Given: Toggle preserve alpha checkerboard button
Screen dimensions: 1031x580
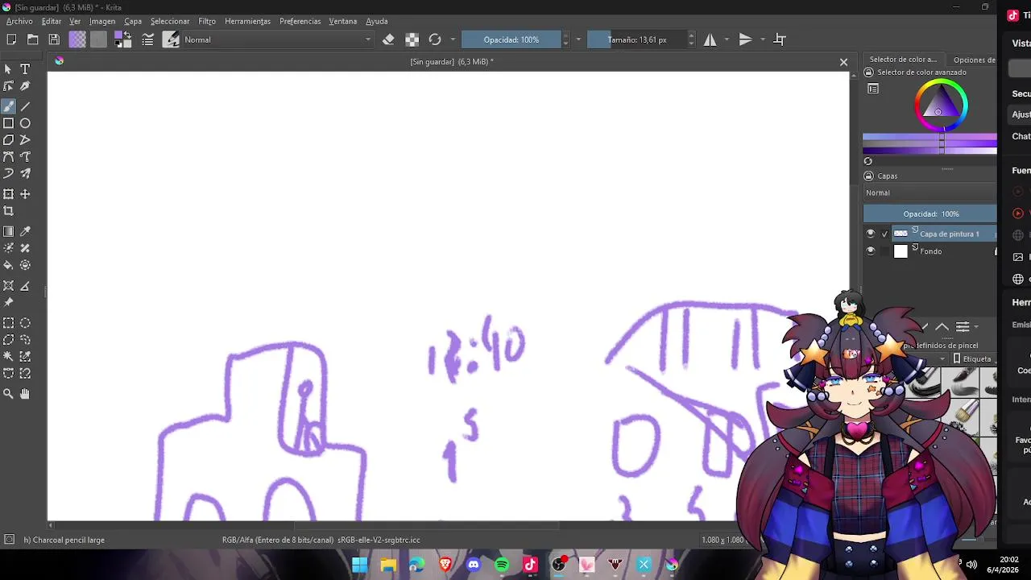Looking at the screenshot, I should pos(412,39).
